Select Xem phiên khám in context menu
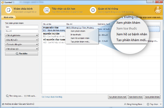Screen dimensions: 164x108 coord(78,31)
